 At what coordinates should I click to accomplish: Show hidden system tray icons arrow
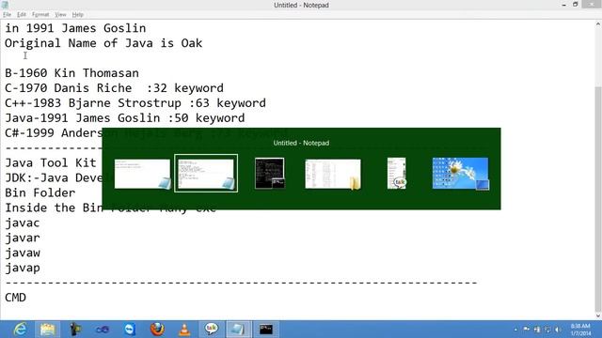click(x=515, y=330)
